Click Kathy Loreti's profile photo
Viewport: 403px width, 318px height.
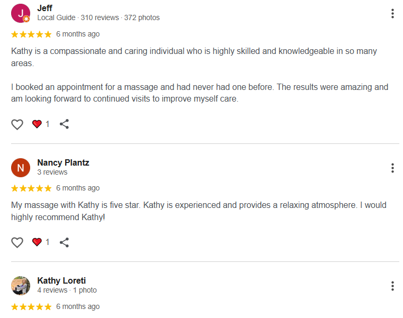[21, 286]
